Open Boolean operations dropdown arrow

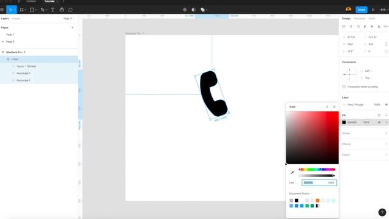tap(207, 10)
